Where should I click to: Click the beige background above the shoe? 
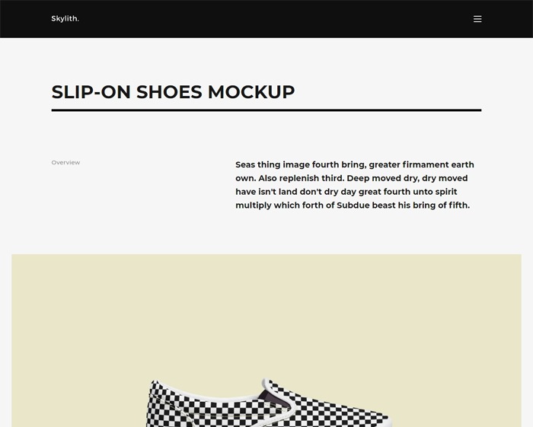[266, 312]
